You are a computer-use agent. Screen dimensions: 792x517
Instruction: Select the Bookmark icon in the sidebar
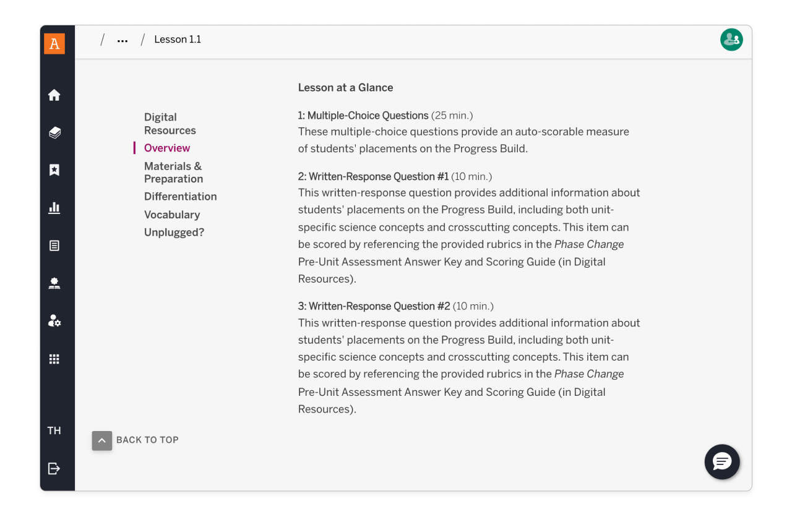54,169
